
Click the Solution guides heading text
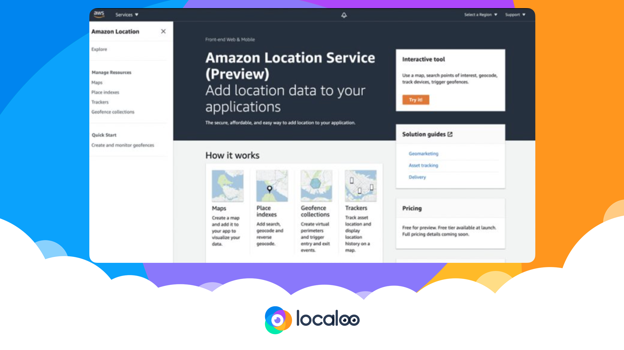423,134
